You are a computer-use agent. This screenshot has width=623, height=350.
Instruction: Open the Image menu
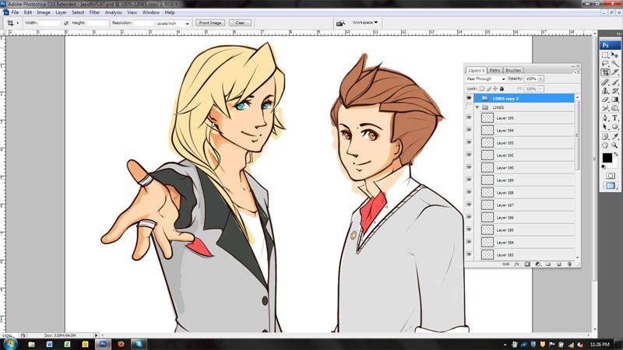point(44,12)
